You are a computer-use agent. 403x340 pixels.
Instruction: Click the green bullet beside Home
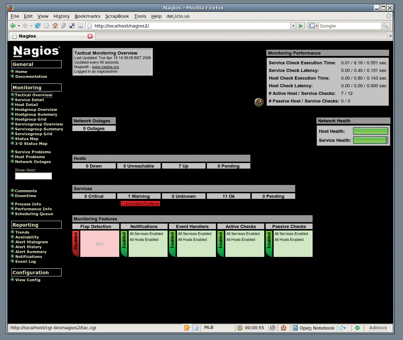[x=12, y=72]
